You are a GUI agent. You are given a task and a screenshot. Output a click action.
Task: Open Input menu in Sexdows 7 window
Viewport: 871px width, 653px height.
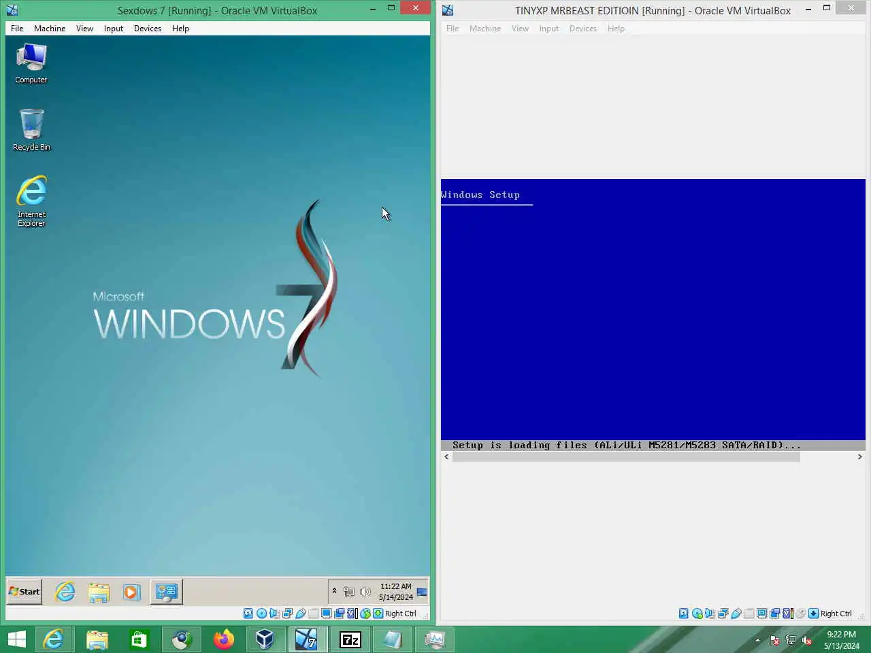pos(114,29)
